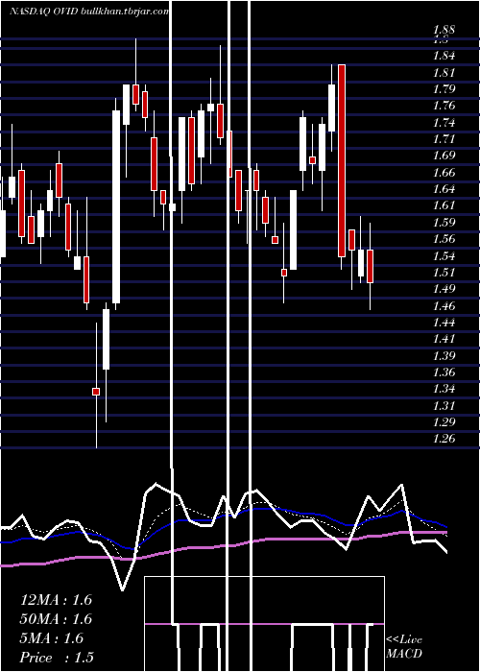This screenshot has height=672, width=480.
Task: Click the NASDAQ OVID ticker label
Action: [x=44, y=12]
